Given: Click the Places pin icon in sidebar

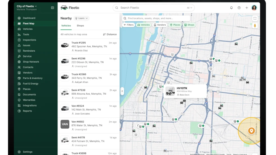Looking at the screenshot, I should (x=19, y=89).
